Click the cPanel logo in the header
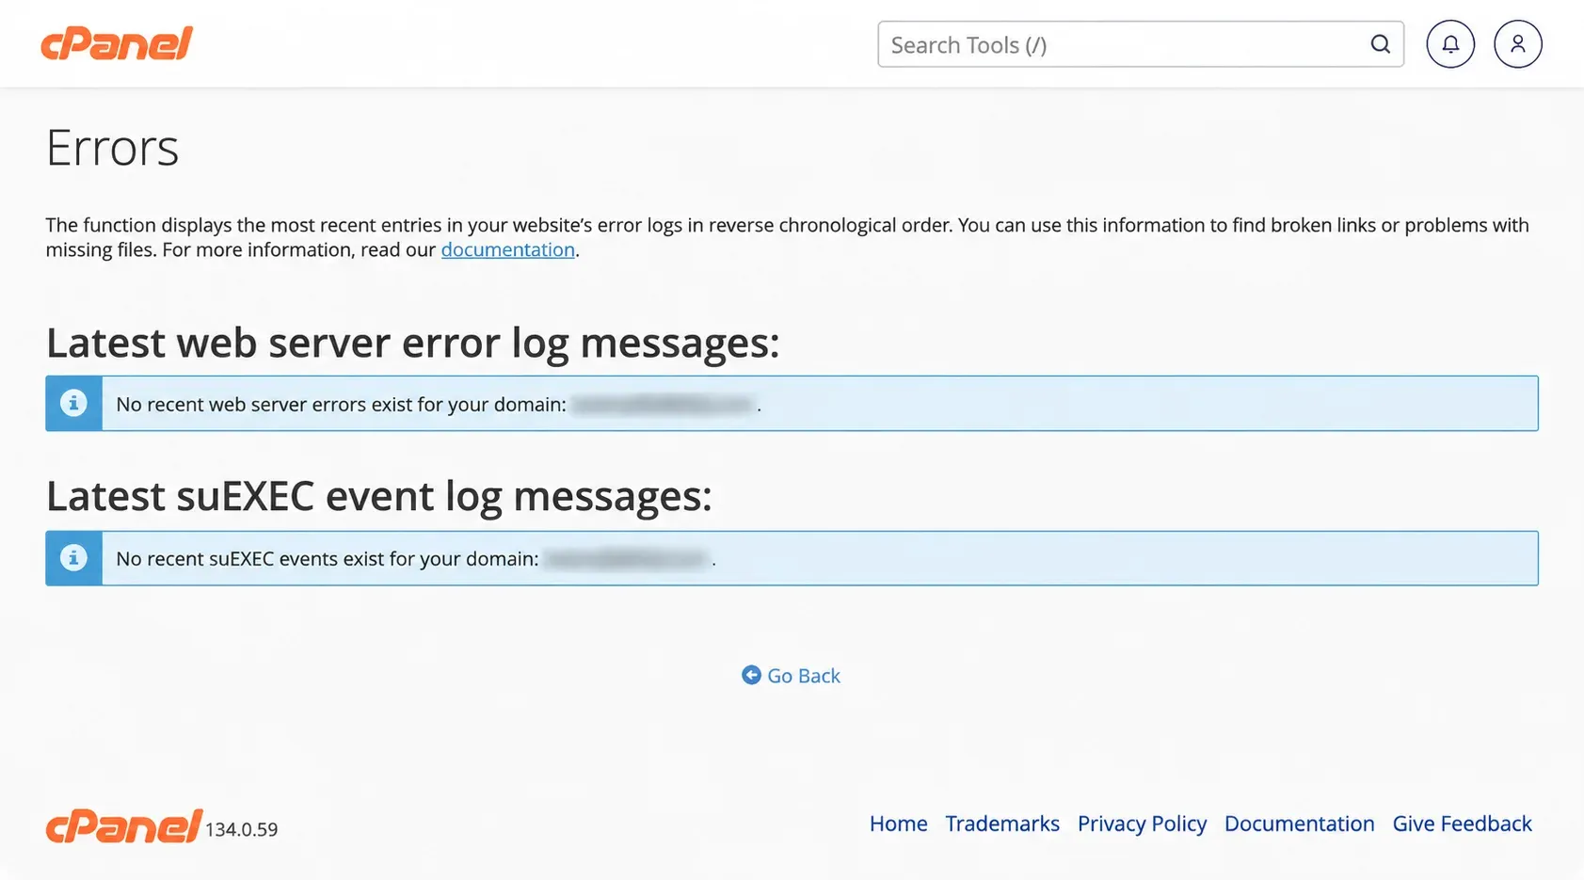 pyautogui.click(x=117, y=43)
